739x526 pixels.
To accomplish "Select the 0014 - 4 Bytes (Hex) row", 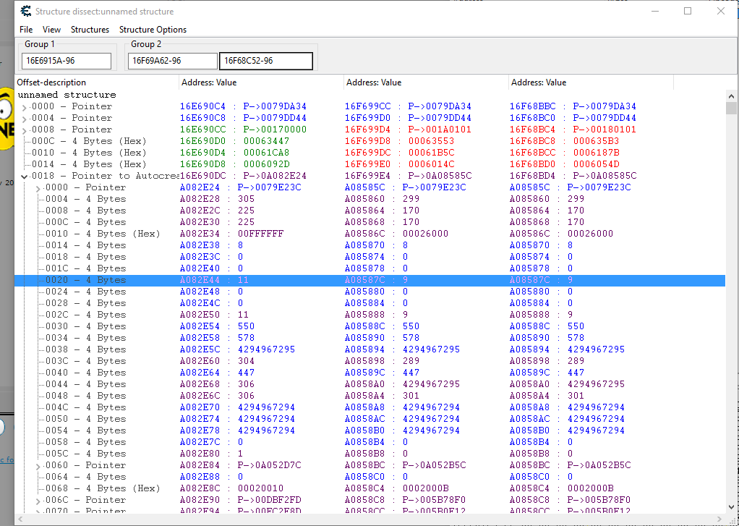I will pyautogui.click(x=370, y=164).
